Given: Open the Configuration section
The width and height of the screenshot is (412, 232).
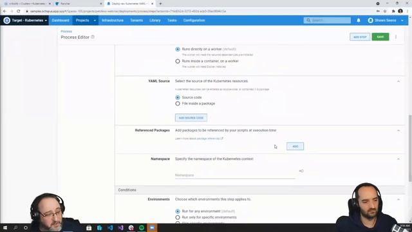Looking at the screenshot, I should 194,20.
